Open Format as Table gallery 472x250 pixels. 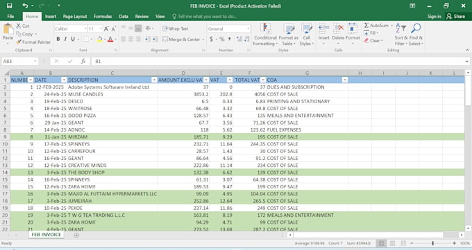click(288, 35)
